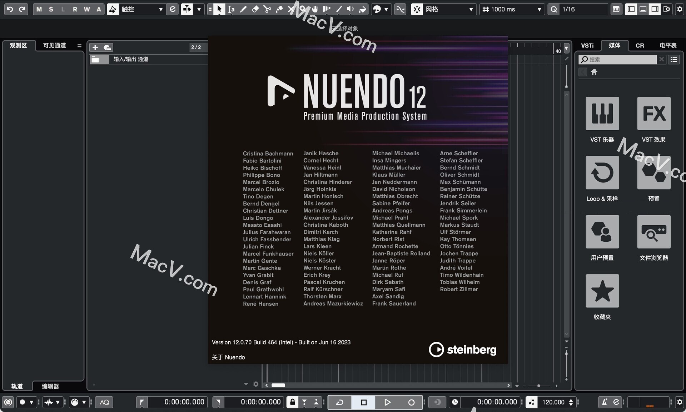The height and width of the screenshot is (412, 686).
Task: Toggle the metronome click button
Action: [605, 402]
